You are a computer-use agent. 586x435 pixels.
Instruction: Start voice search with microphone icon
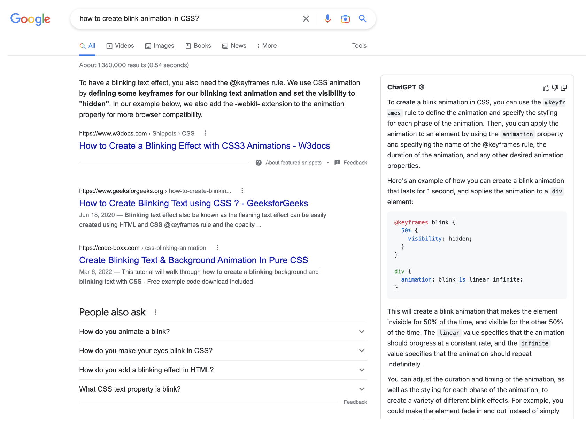[x=327, y=19]
